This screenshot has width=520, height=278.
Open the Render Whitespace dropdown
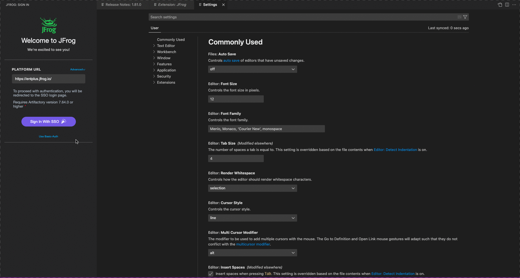(x=252, y=188)
